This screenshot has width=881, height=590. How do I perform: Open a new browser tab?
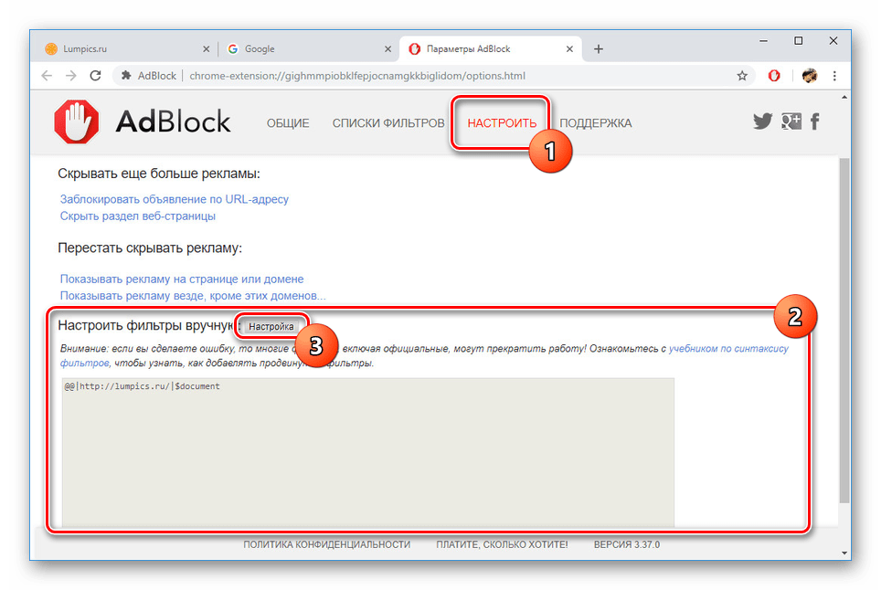tap(599, 48)
